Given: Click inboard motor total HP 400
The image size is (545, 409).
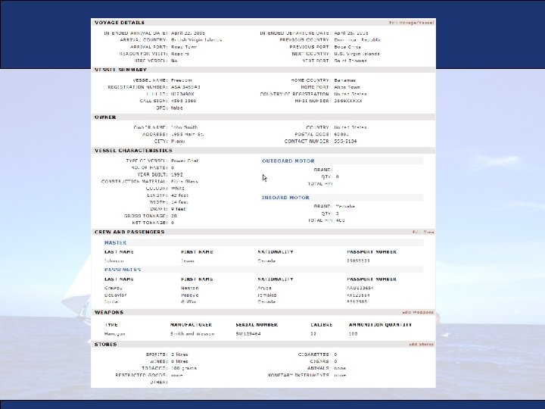Looking at the screenshot, I should coord(341,220).
